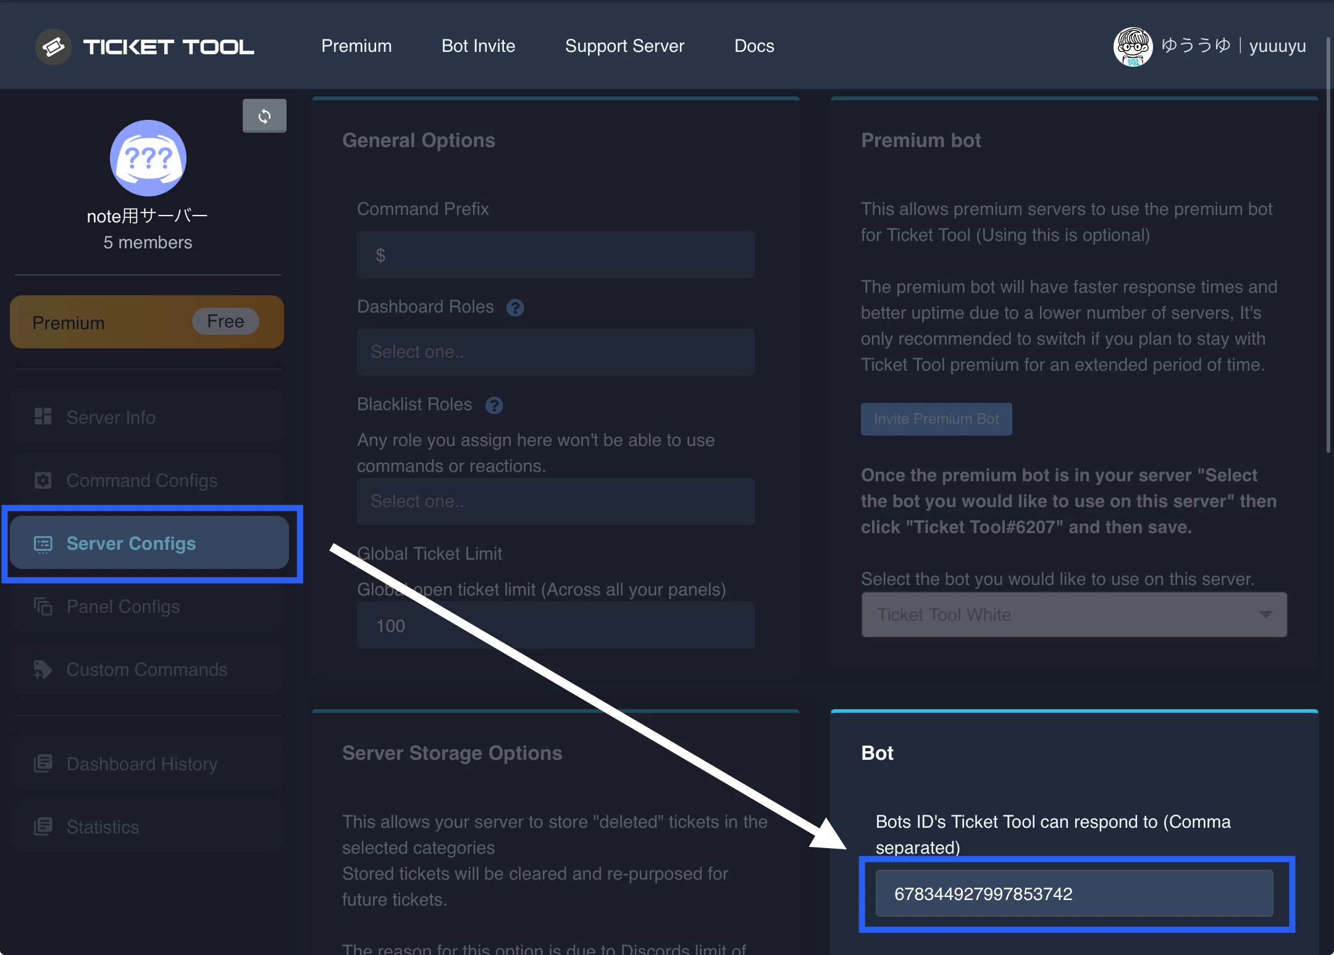This screenshot has width=1334, height=955.
Task: Open the Docs navigation link
Action: pos(754,46)
